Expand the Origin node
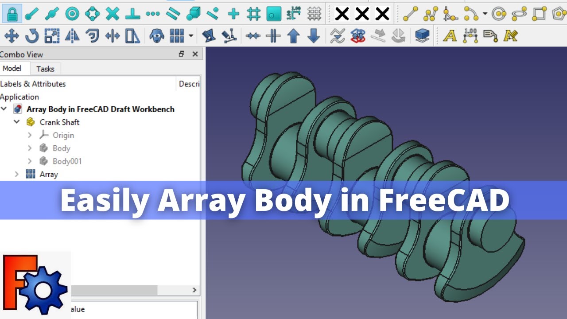The width and height of the screenshot is (567, 319). click(30, 135)
